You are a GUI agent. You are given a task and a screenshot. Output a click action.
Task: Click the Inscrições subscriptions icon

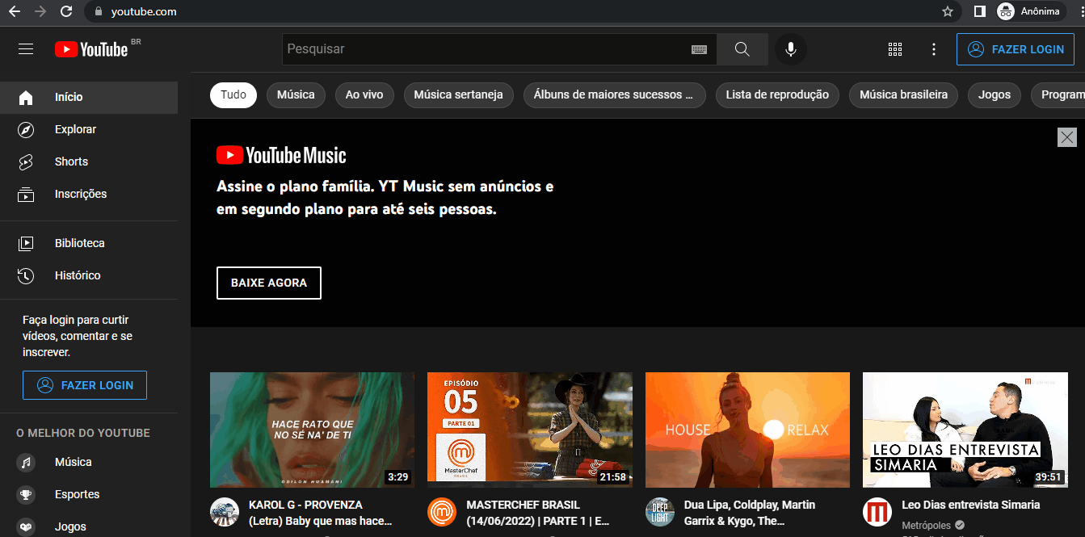tap(26, 194)
